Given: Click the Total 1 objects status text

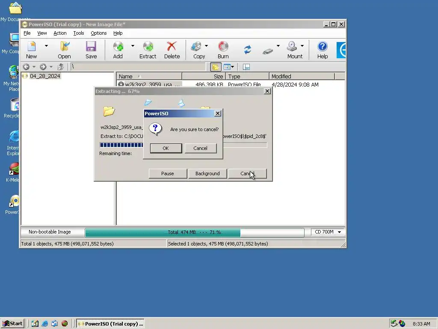Looking at the screenshot, I should pos(67,244).
